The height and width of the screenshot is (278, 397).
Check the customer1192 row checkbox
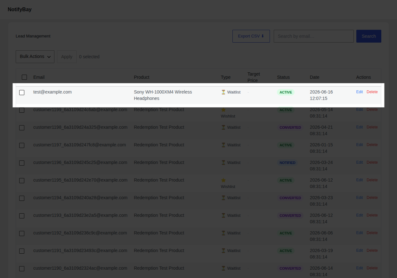tap(22, 233)
